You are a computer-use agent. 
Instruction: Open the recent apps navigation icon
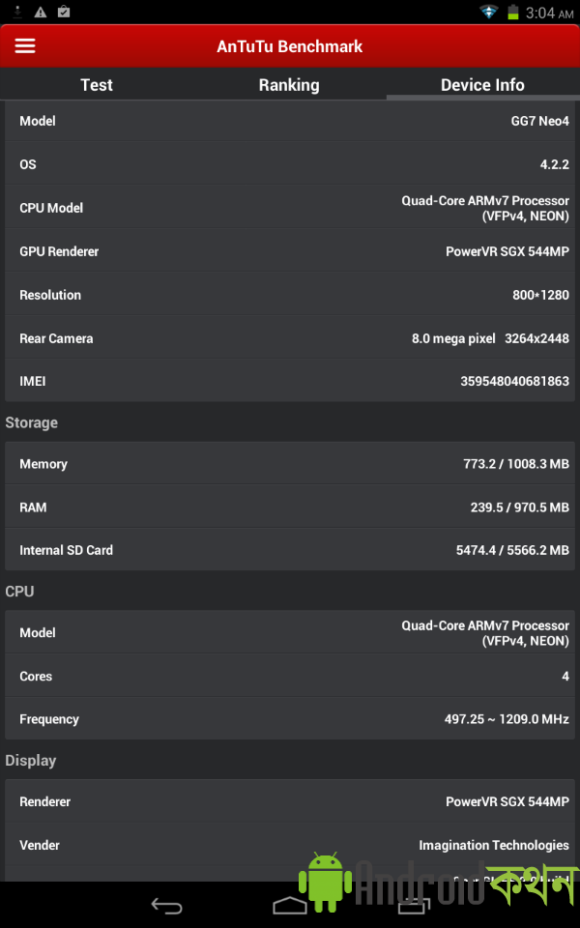[x=415, y=906]
